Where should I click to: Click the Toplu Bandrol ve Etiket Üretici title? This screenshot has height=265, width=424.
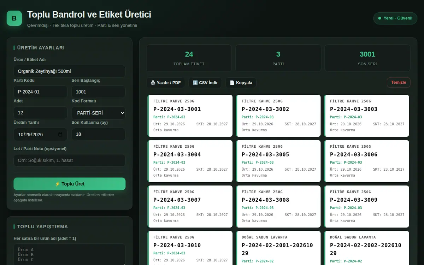(89, 14)
